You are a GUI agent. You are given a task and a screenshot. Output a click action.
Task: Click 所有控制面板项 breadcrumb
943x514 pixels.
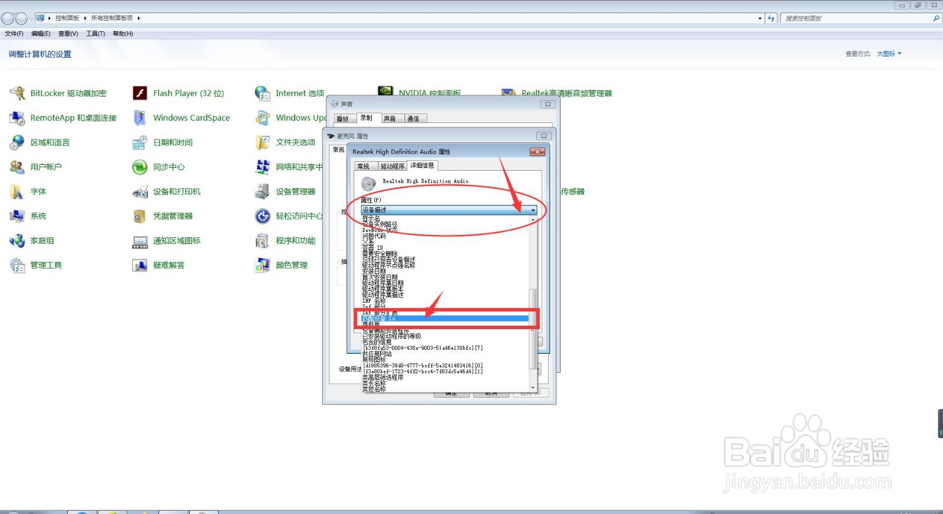112,18
